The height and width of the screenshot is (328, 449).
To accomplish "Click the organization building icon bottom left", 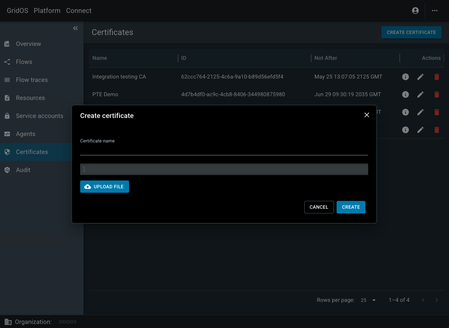I will 7,322.
